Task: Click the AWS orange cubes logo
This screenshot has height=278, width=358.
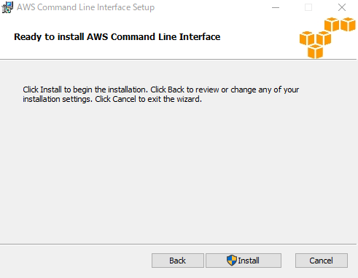Action: click(327, 38)
